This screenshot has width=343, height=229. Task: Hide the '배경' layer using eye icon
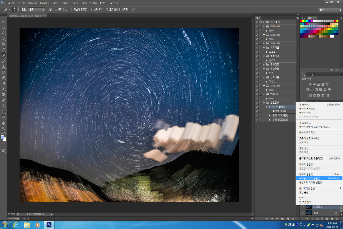tap(303, 213)
